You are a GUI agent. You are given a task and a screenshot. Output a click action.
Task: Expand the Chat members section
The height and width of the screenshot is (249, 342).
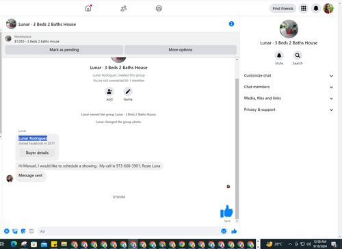click(289, 87)
